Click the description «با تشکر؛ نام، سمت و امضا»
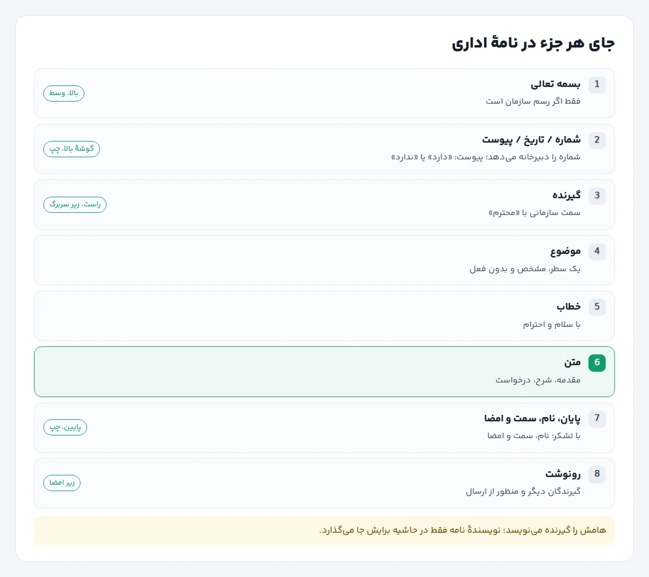The width and height of the screenshot is (649, 577). pos(534,435)
